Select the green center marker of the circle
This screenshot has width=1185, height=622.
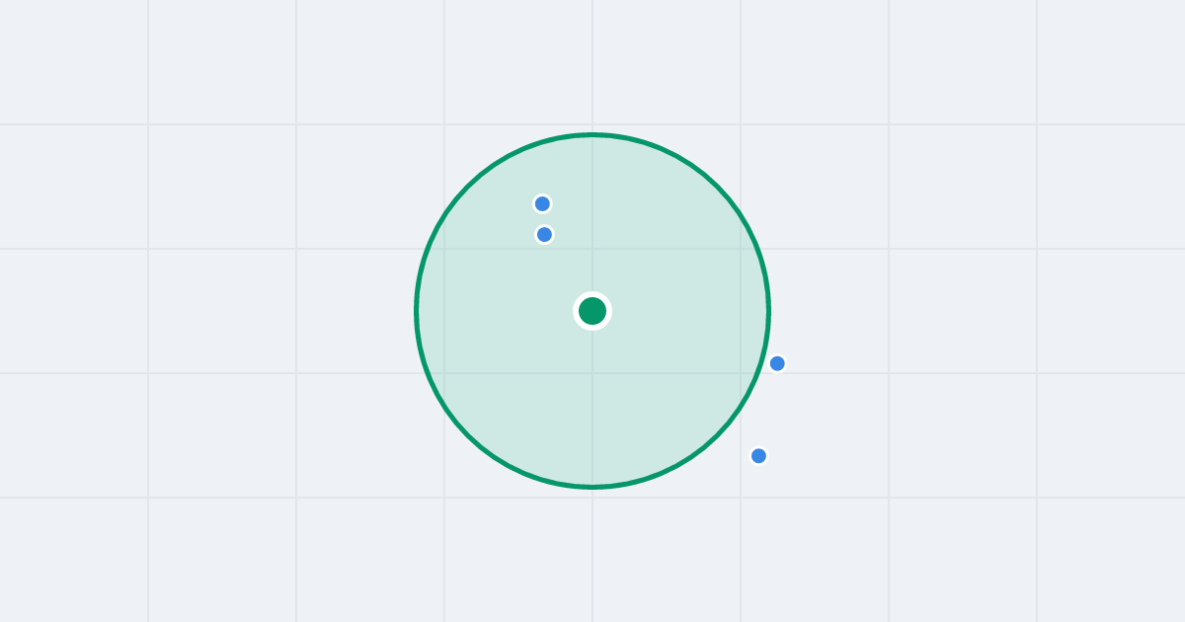(x=592, y=311)
